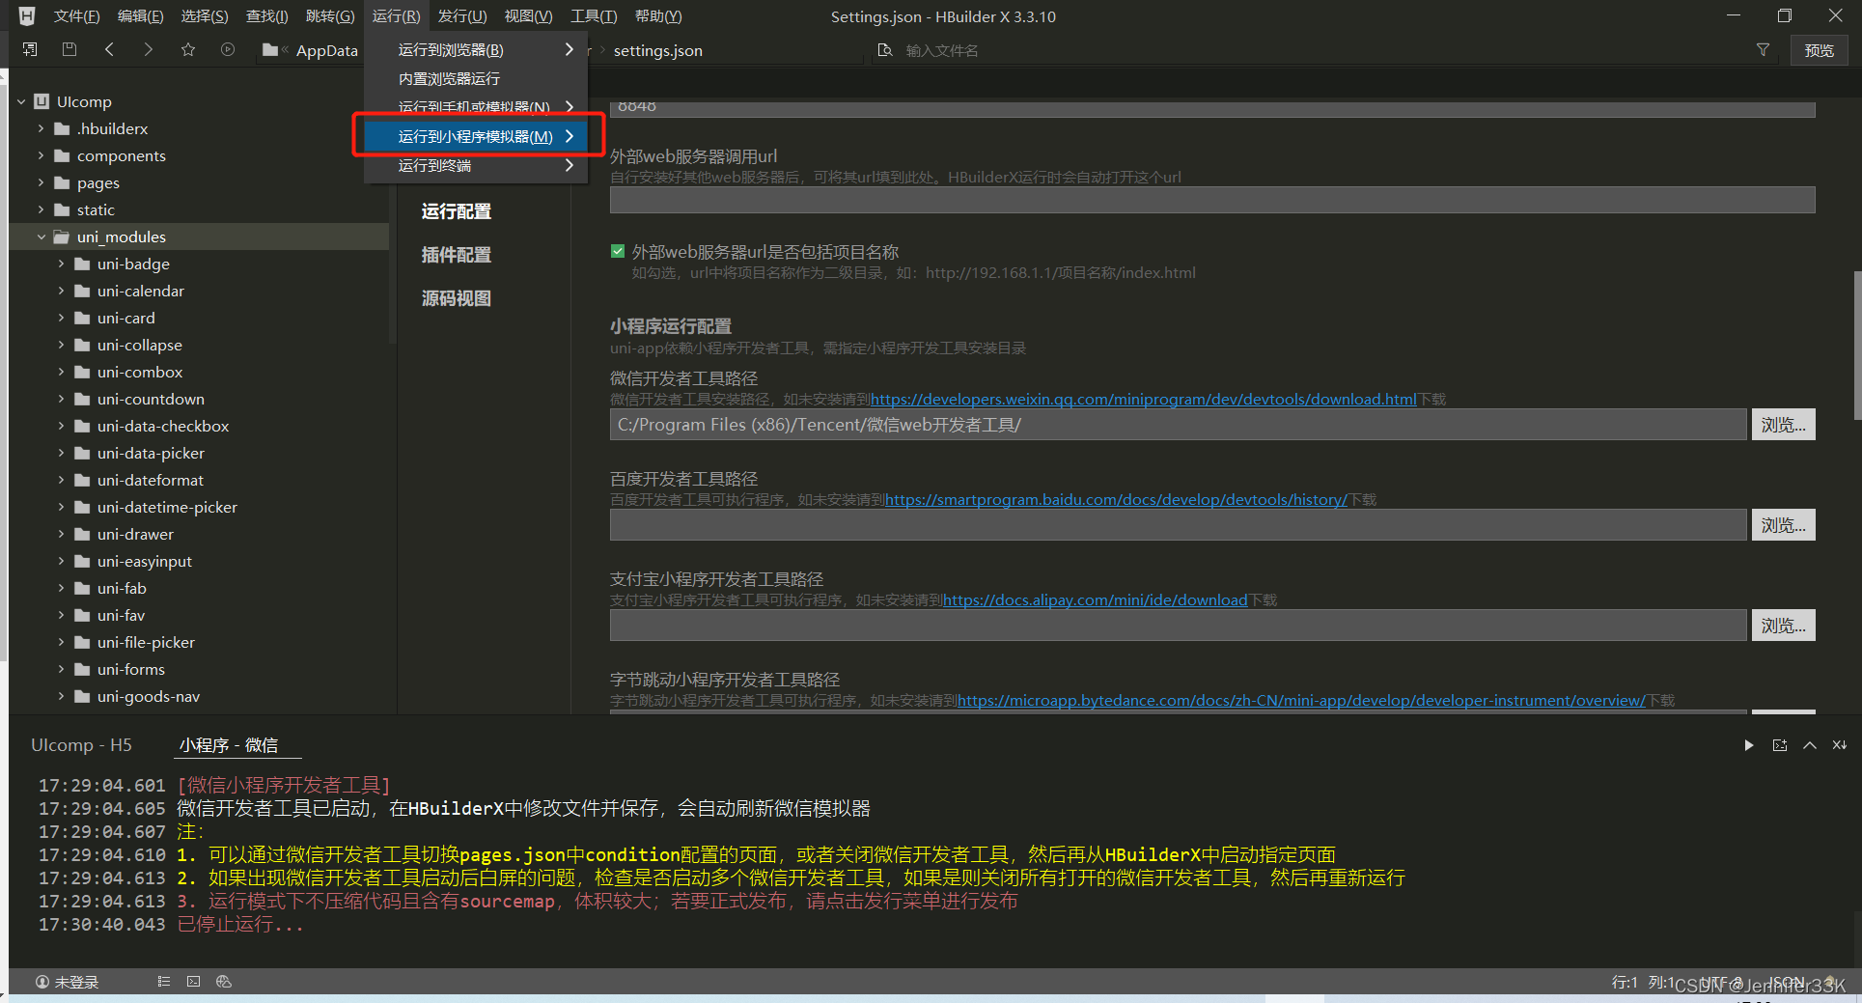Expand the uni-card folder
Viewport: 1862px width, 1003px height.
coord(61,318)
